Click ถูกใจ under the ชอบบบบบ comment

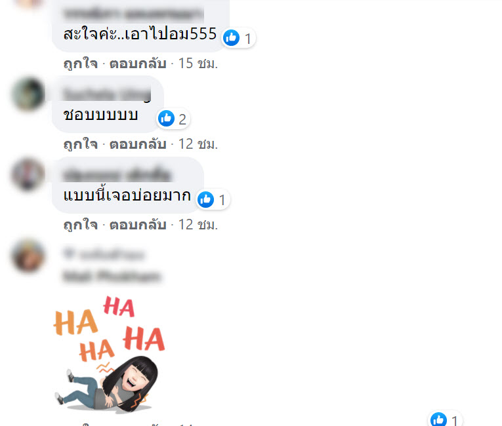pyautogui.click(x=81, y=144)
